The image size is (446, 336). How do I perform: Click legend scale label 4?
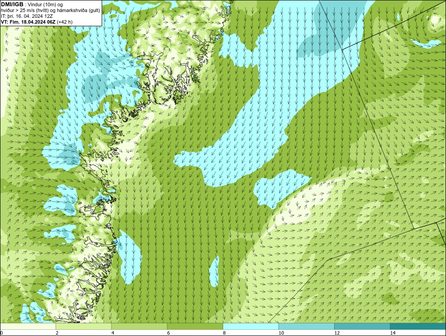(x=113, y=333)
